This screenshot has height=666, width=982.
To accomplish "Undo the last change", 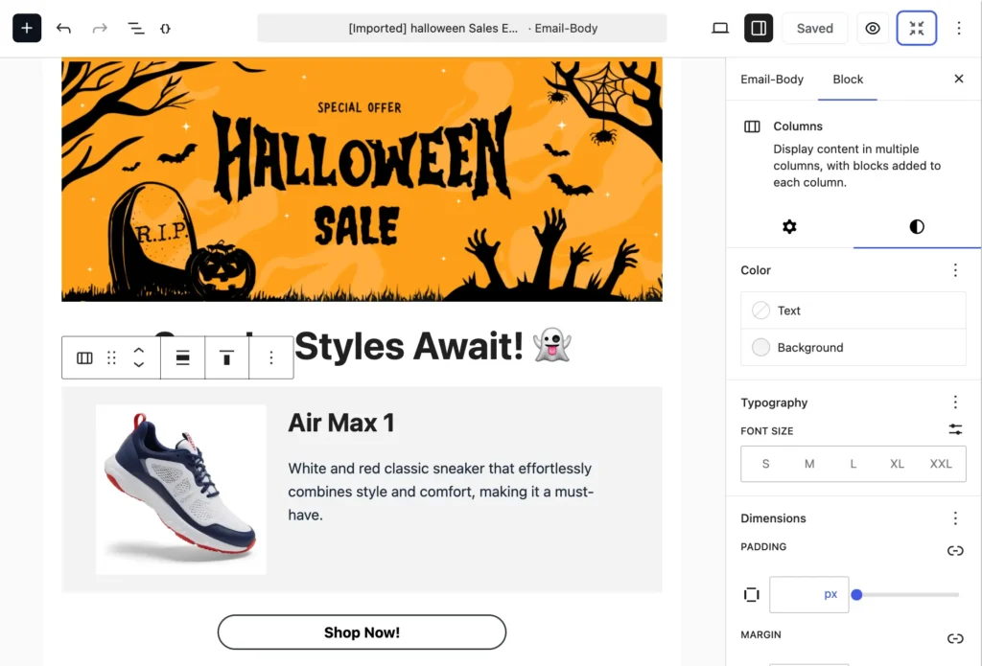I will (63, 28).
